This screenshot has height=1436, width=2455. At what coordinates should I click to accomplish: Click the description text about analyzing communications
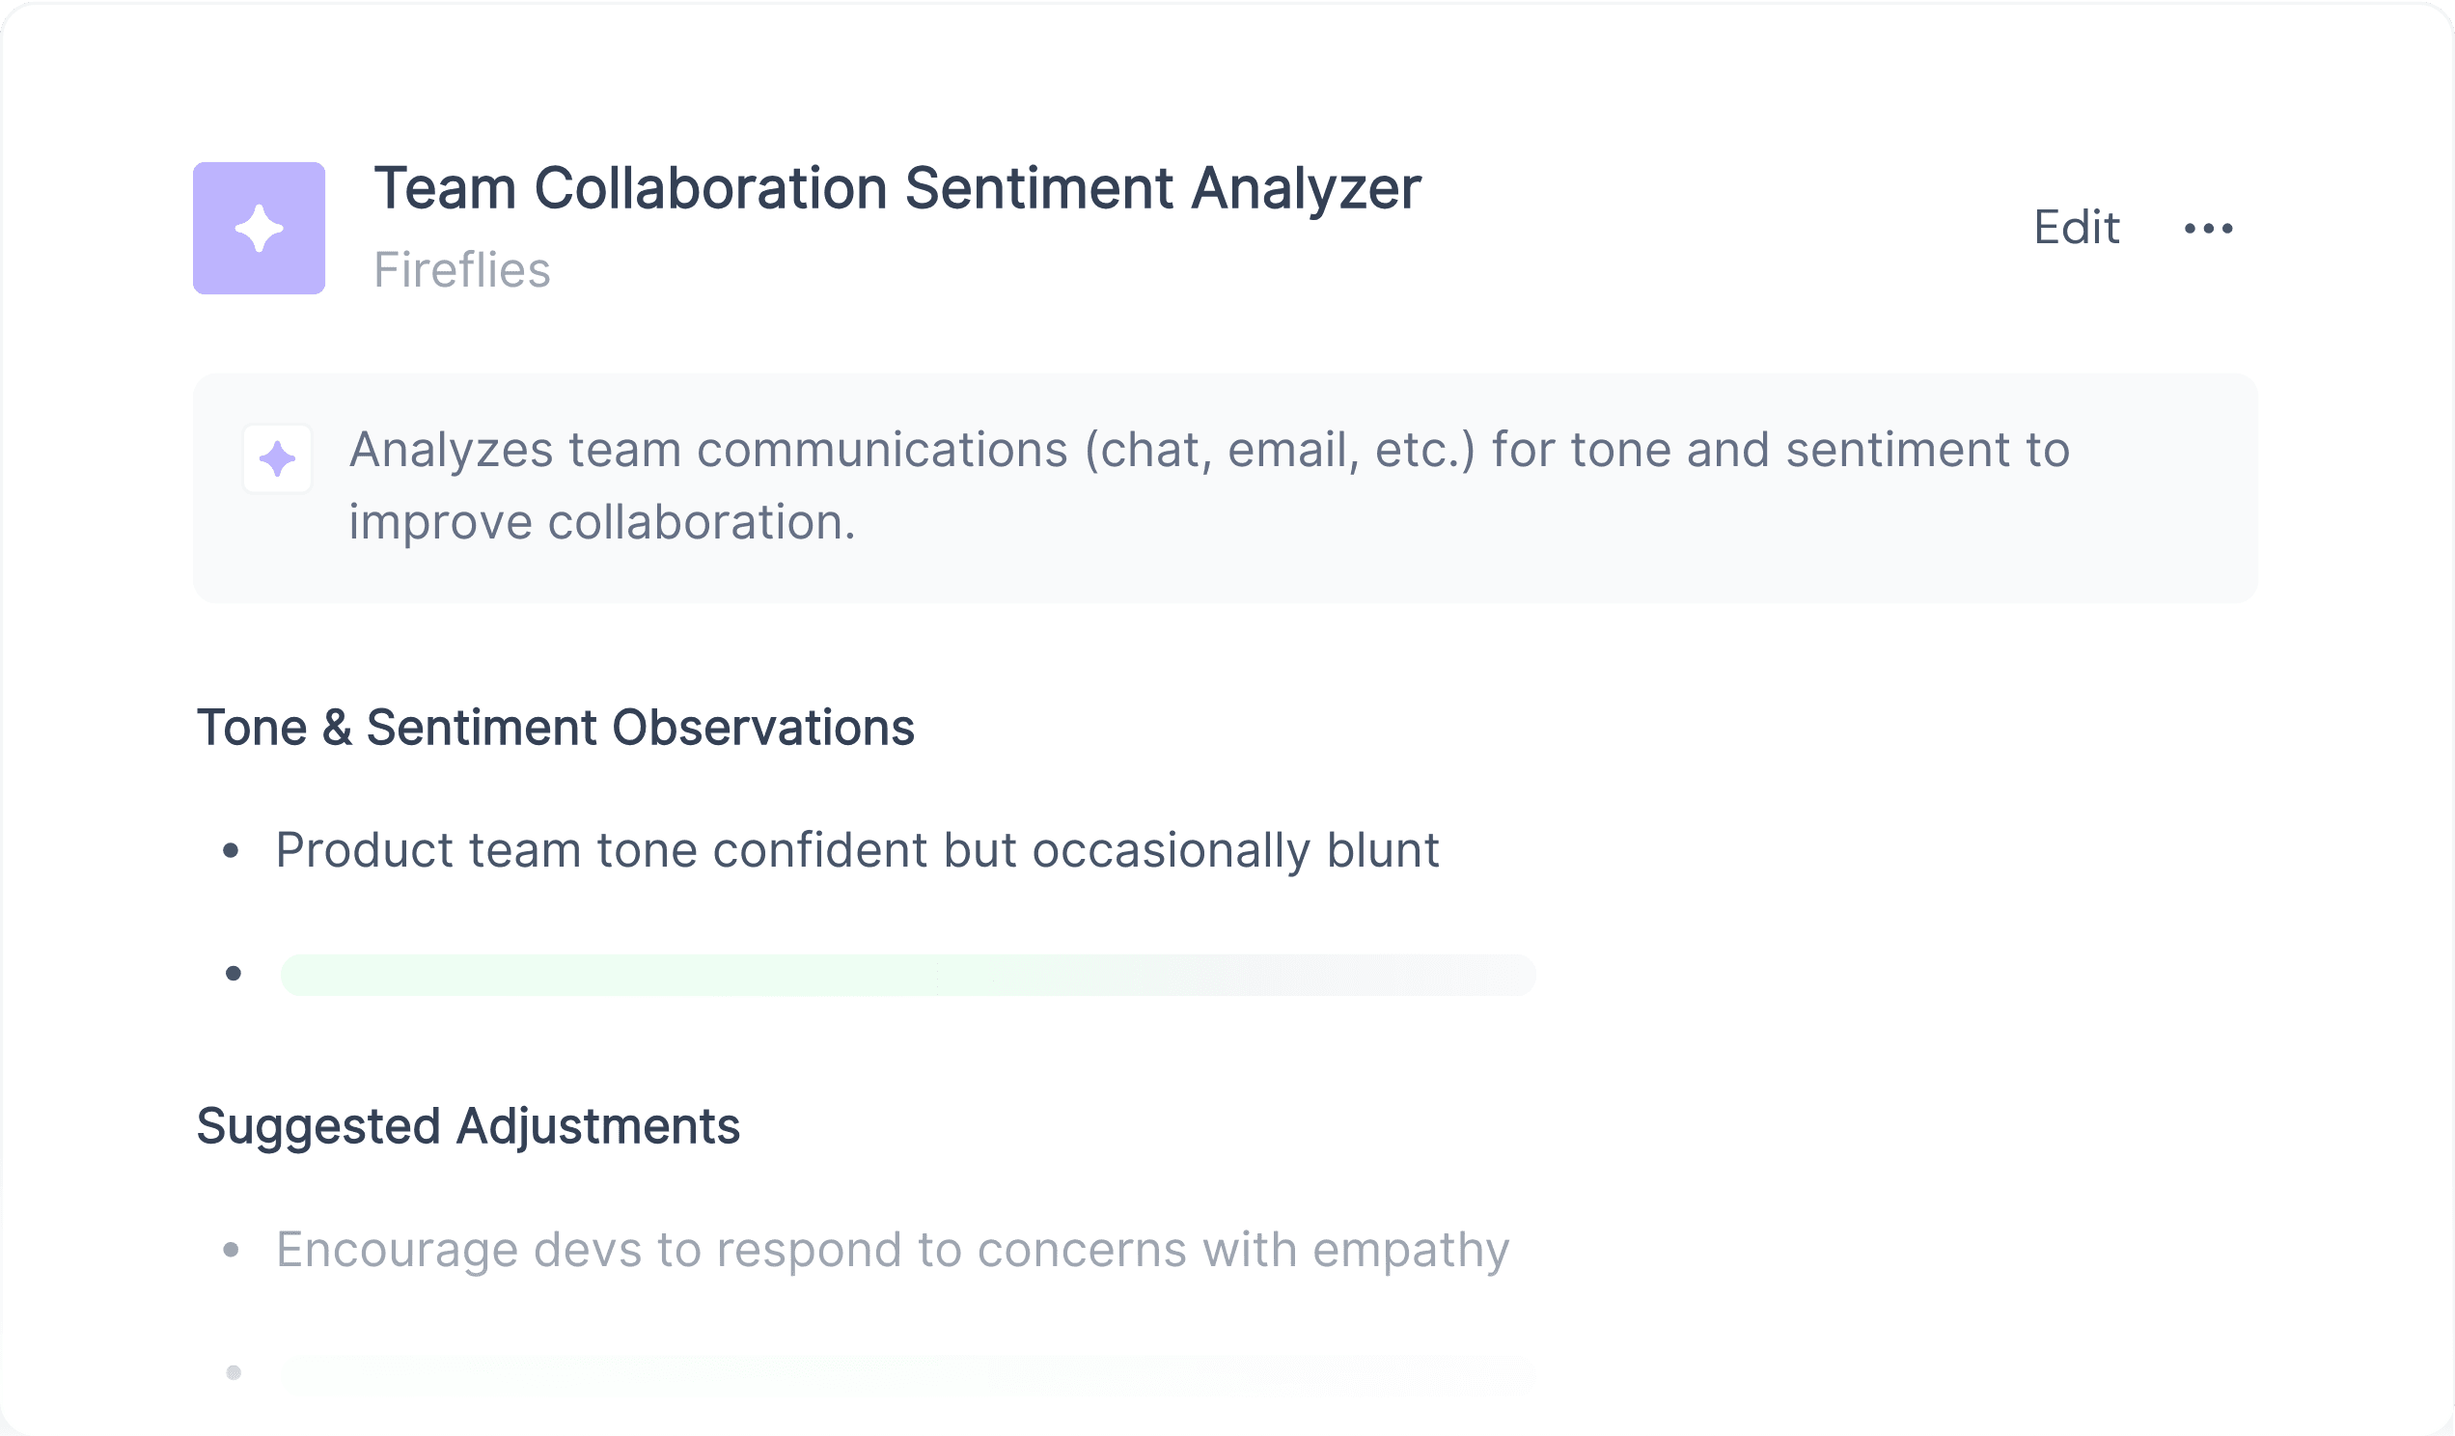1209,485
